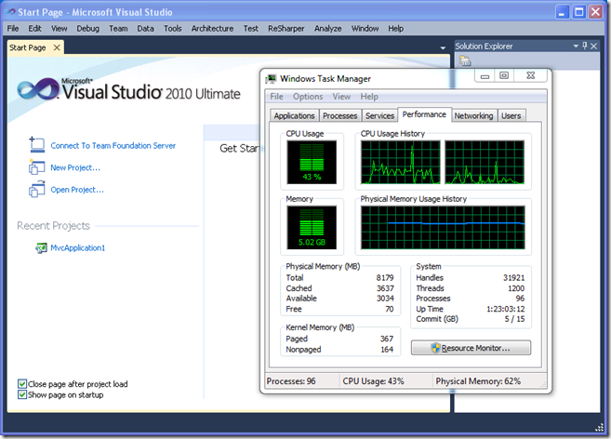Click the MvcApplication1 project icon
The width and height of the screenshot is (611, 439).
point(41,248)
